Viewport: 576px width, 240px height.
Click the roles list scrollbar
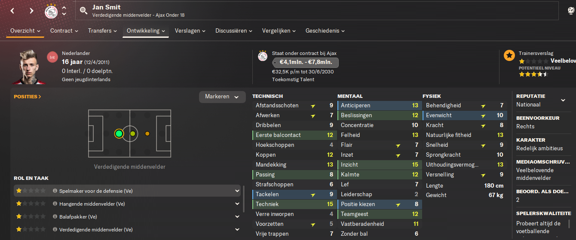[244, 198]
